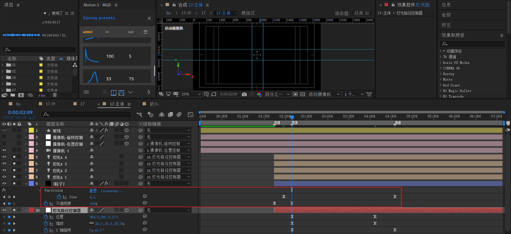Open the 音频 panel

click(x=446, y=15)
